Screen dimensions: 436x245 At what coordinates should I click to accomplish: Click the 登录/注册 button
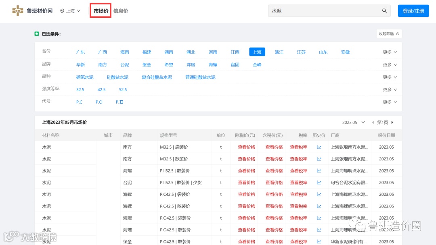413,11
